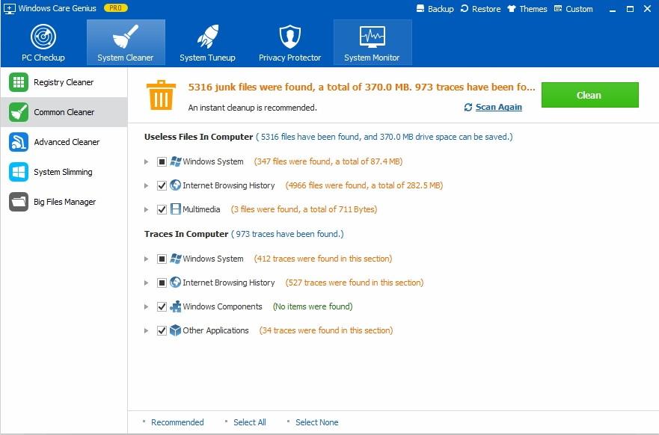Click the Windows Components puzzle icon

tap(176, 306)
